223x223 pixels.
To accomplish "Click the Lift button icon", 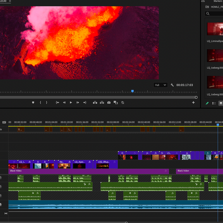I will 95,103.
